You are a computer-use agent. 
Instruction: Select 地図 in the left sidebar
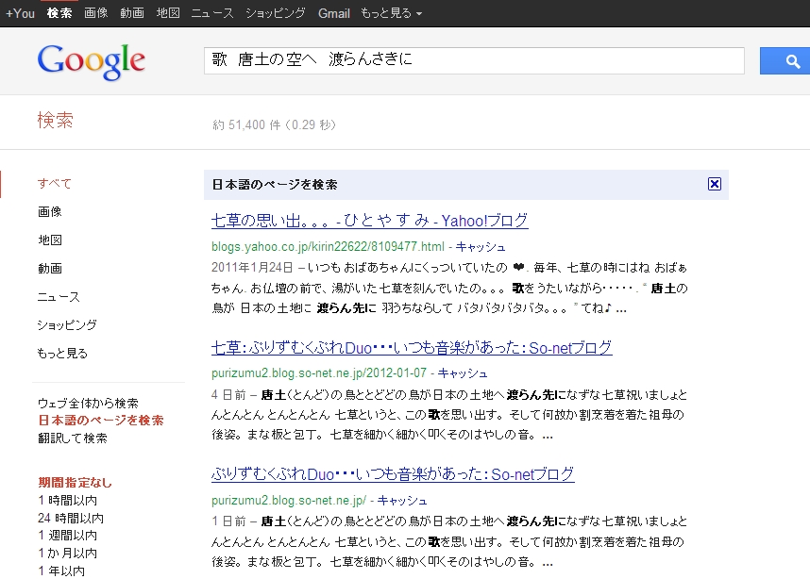click(x=50, y=240)
